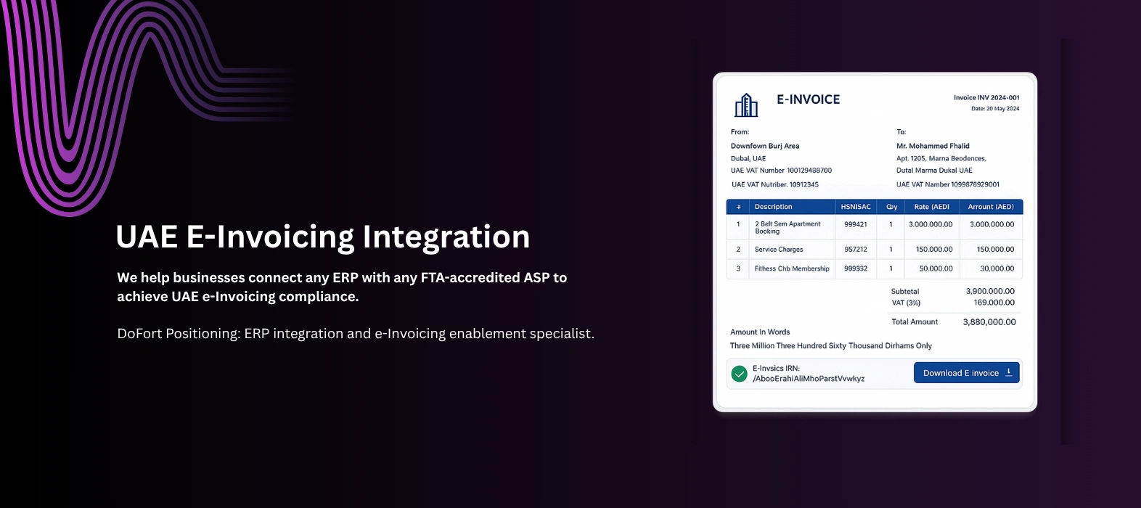The width and height of the screenshot is (1141, 508).
Task: Click the Total Amount value 3,880,000.00
Action: click(989, 321)
